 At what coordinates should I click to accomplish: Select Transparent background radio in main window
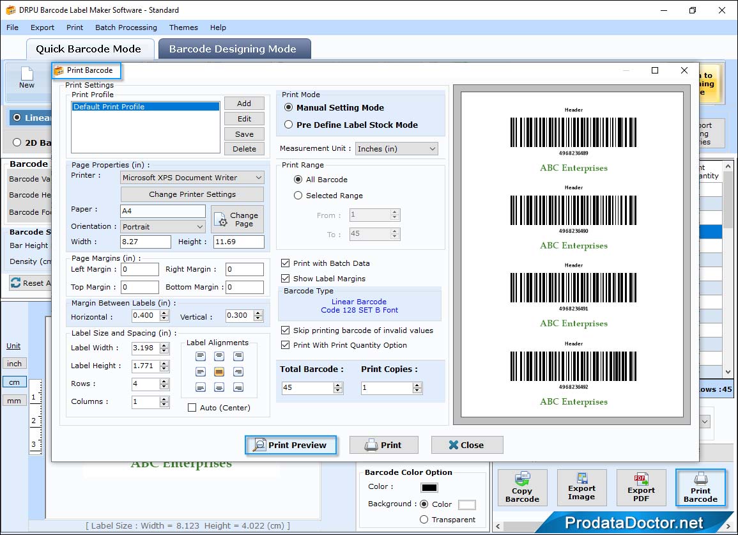tap(424, 520)
